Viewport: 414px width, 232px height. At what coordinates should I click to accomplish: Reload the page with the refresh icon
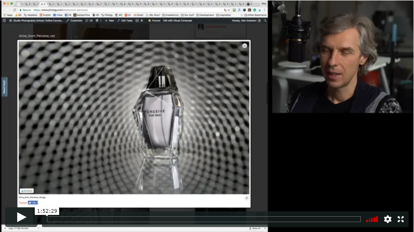coord(14,10)
